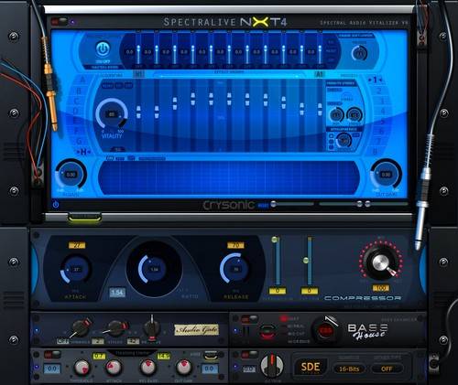Toggle the red power switch atop SpectraLive
The width and height of the screenshot is (458, 385).
click(x=60, y=22)
